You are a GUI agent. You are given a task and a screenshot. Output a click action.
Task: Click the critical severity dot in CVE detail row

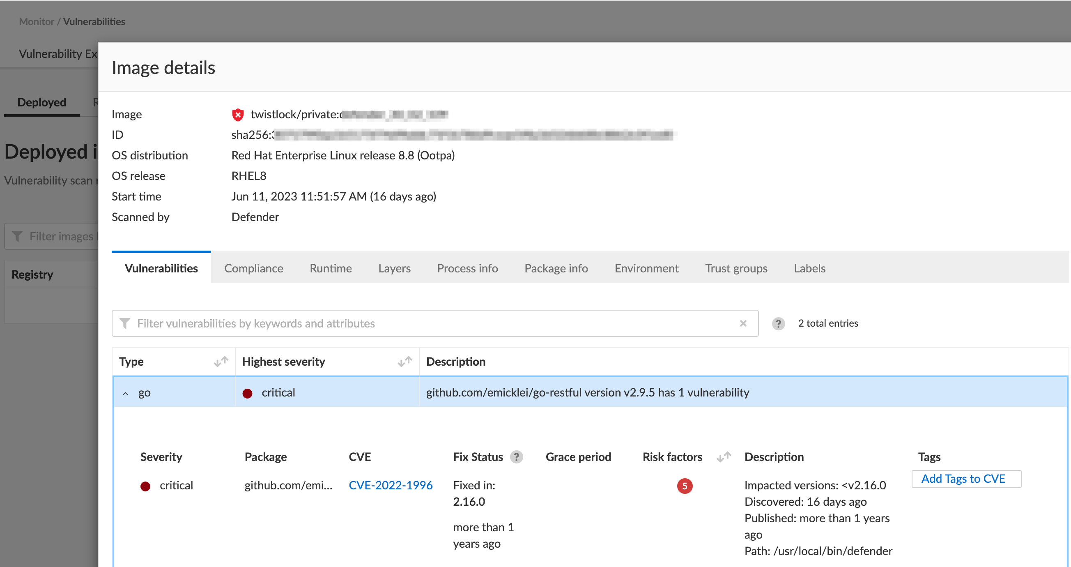point(145,486)
